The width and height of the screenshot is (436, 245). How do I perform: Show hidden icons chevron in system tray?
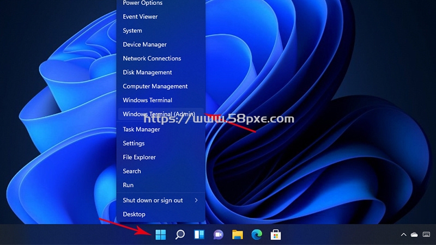(x=403, y=235)
